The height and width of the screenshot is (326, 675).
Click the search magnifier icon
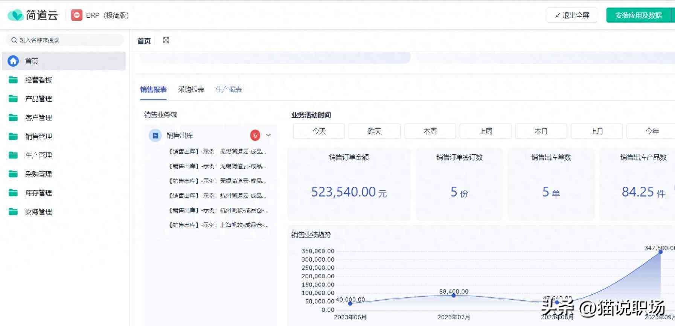tap(14, 40)
